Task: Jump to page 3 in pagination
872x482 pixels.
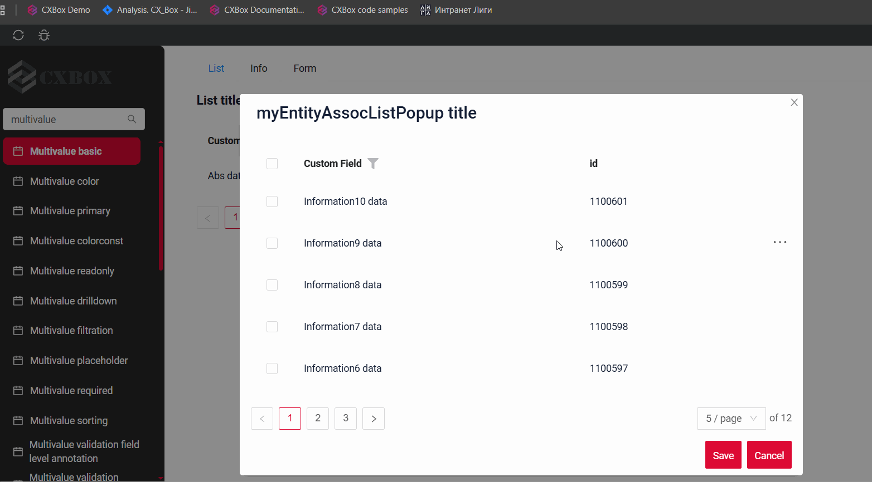Action: (x=346, y=419)
